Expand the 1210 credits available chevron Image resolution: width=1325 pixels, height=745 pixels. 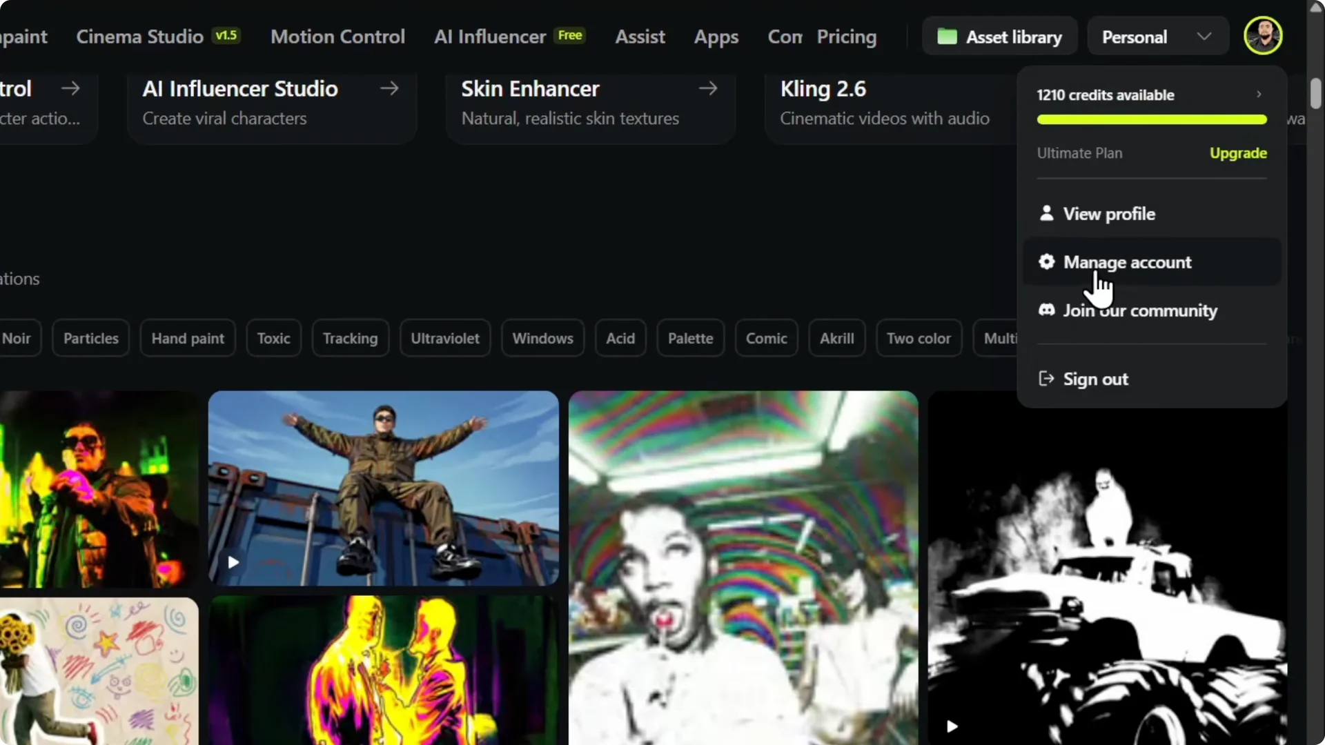click(1259, 95)
